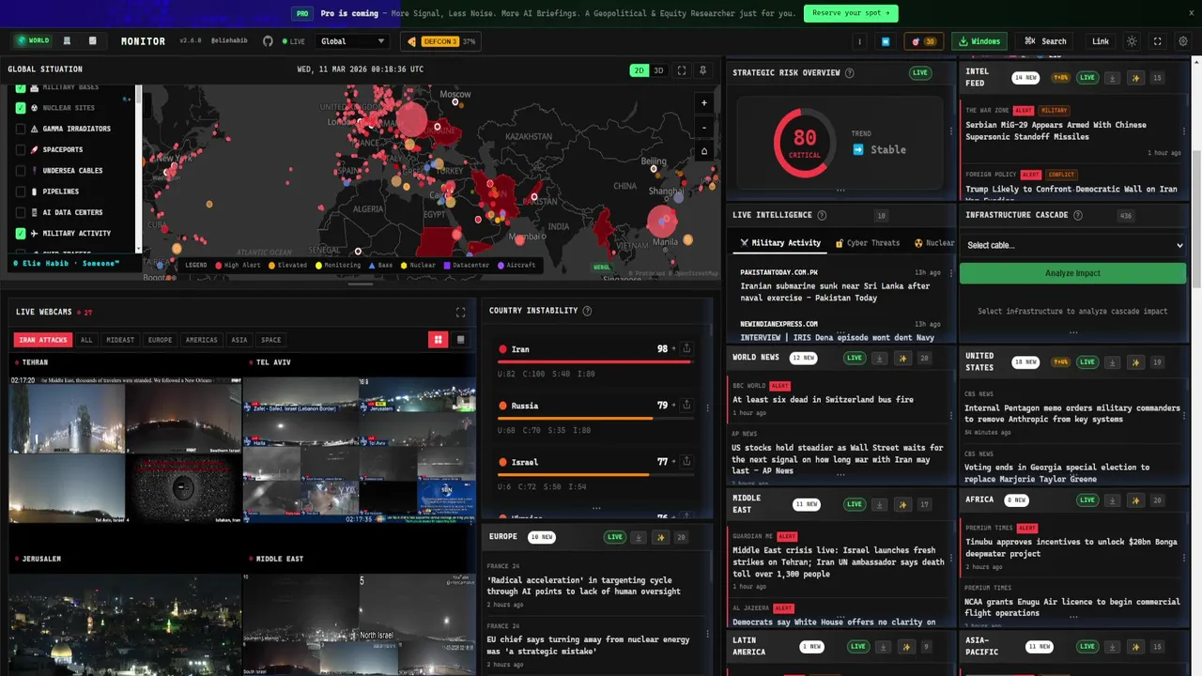
Task: Switch webcams to single view icon
Action: pyautogui.click(x=460, y=340)
